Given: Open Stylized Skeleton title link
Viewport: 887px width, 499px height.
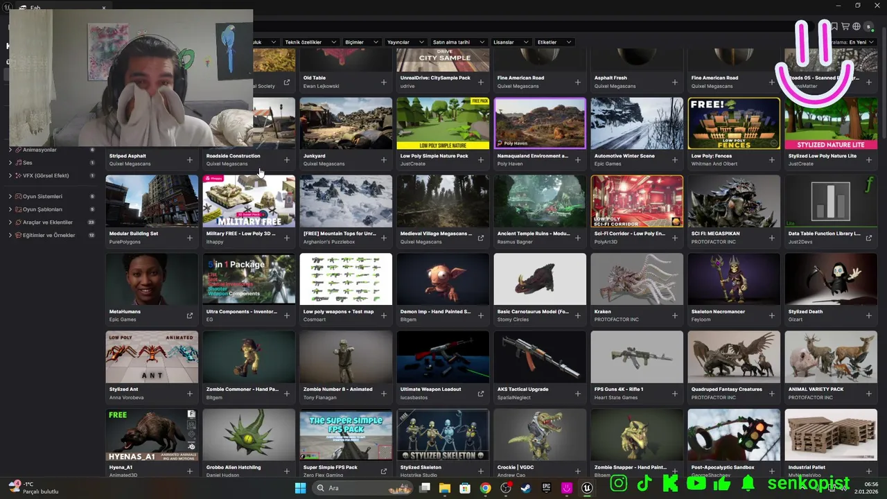Looking at the screenshot, I should (x=421, y=467).
